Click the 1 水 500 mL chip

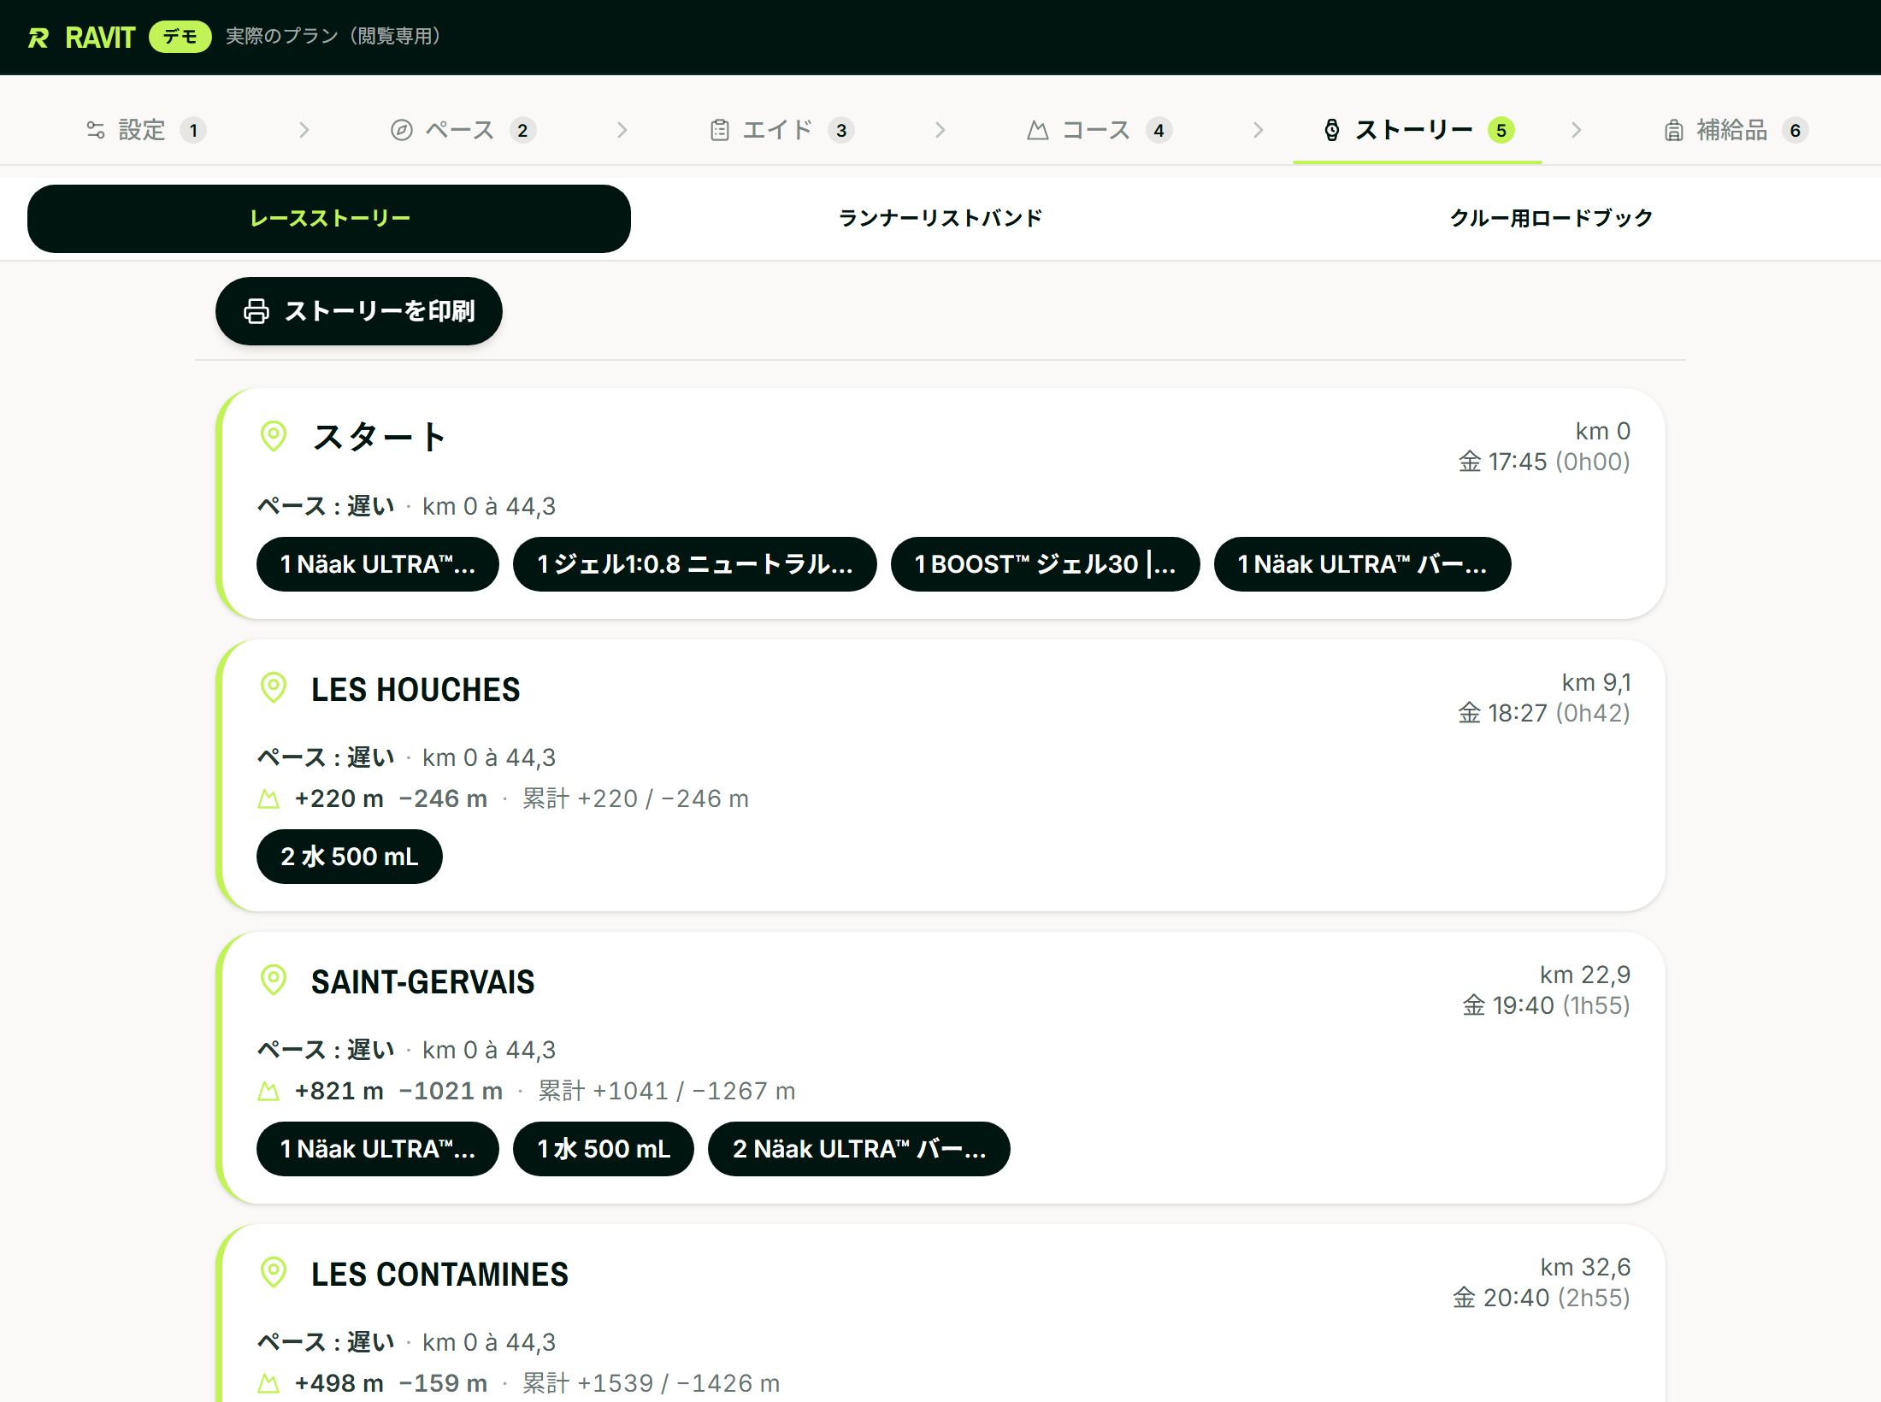pos(604,1149)
